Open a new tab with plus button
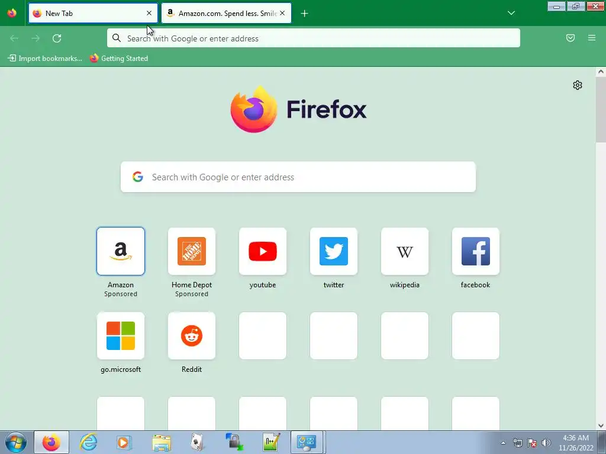This screenshot has height=454, width=606. [x=305, y=14]
